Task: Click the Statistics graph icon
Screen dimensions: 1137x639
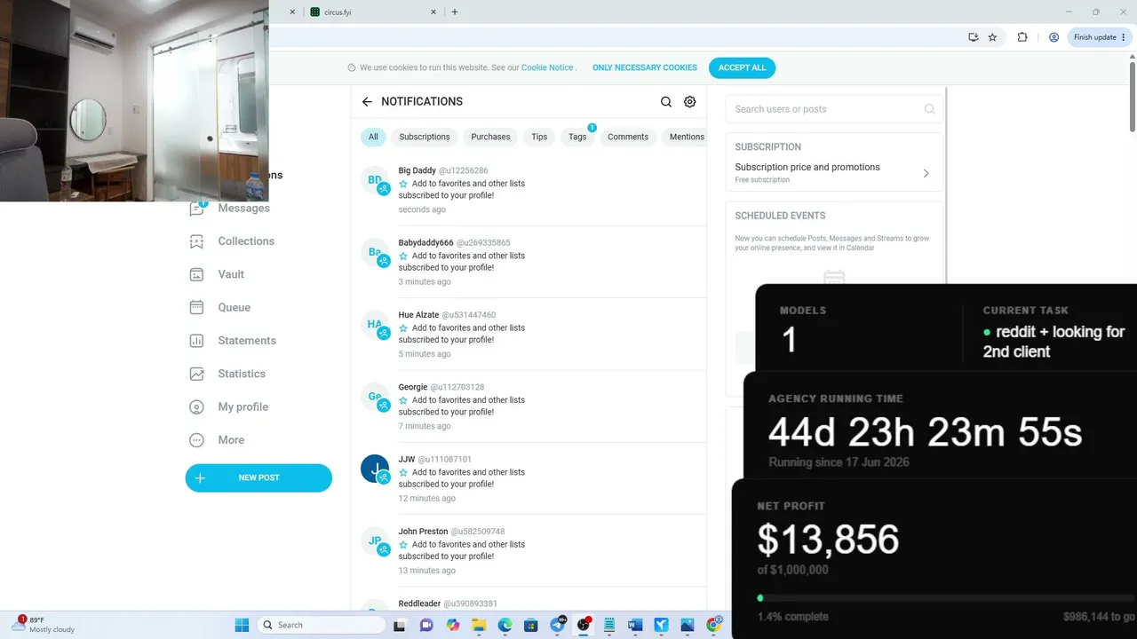Action: [197, 374]
